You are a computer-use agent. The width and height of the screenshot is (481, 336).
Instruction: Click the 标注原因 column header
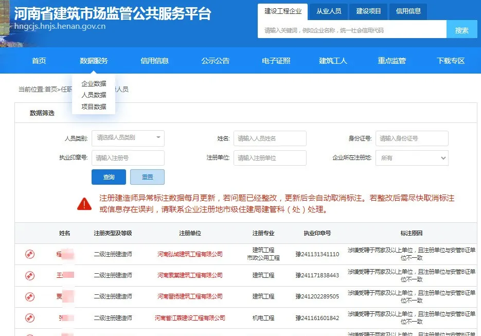[x=412, y=233]
